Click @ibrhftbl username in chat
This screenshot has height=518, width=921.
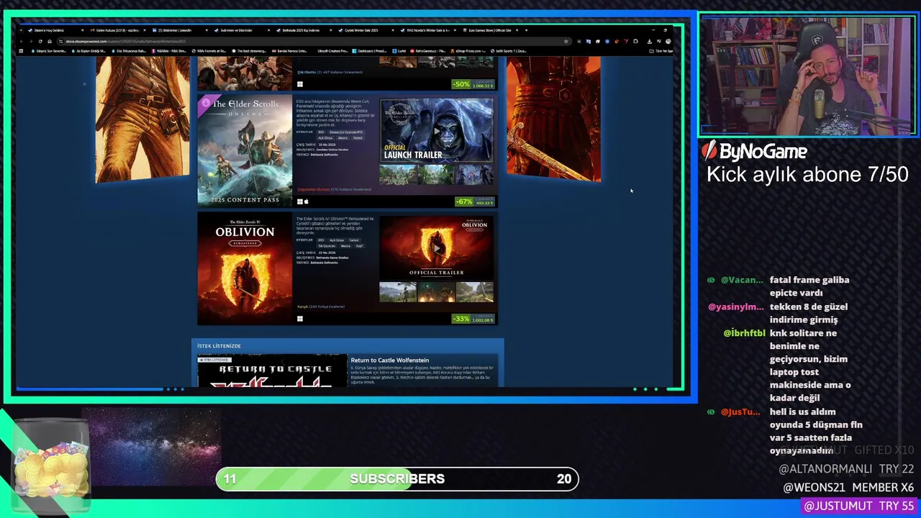tap(744, 333)
